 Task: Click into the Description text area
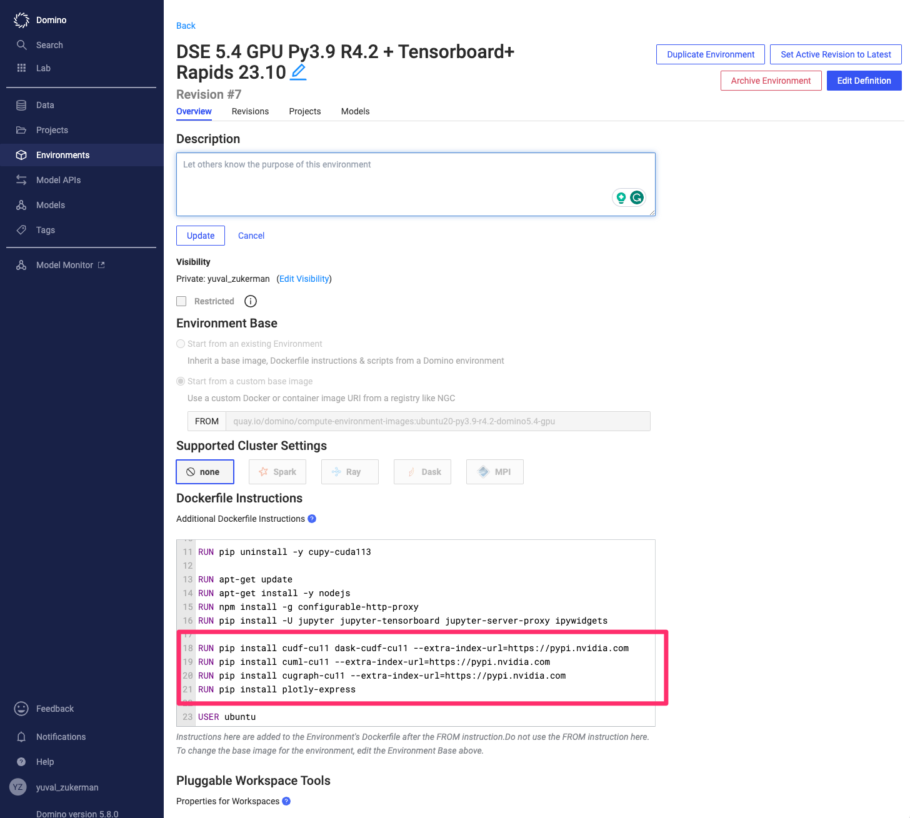coord(416,184)
